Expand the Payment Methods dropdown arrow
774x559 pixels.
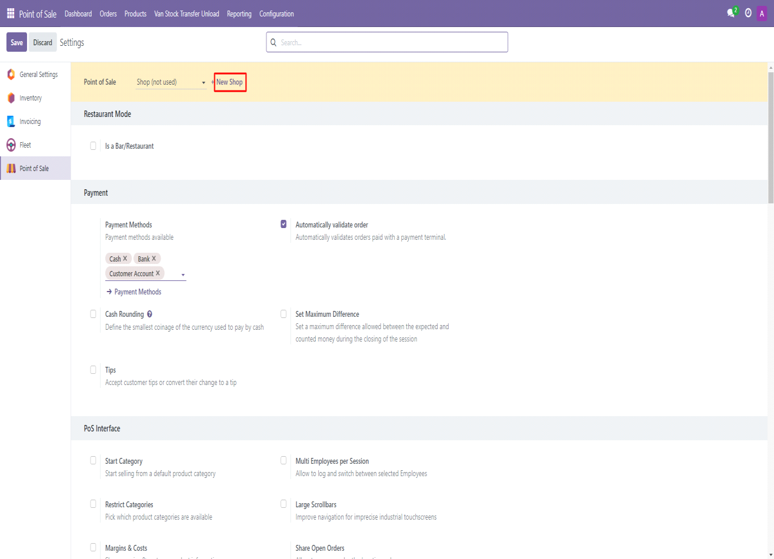(183, 275)
